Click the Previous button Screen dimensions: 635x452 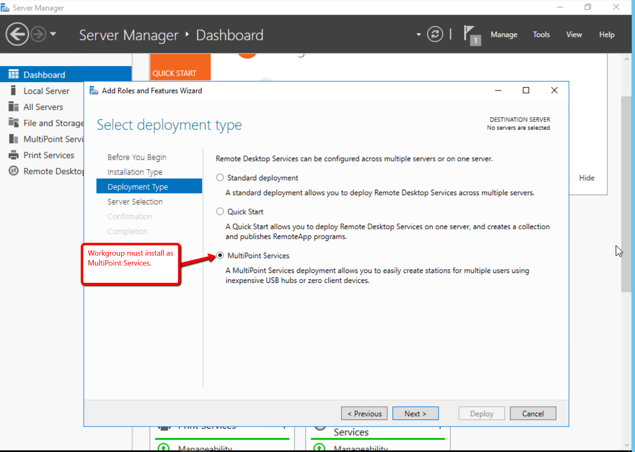364,413
